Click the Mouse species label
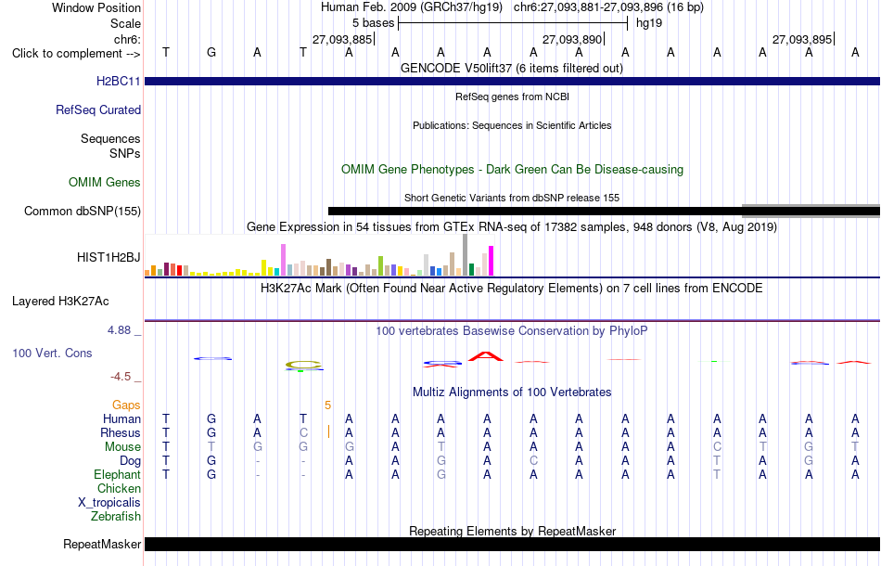 [122, 447]
